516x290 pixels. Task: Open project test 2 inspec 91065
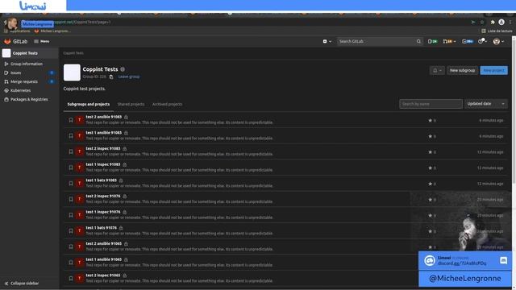click(x=103, y=275)
